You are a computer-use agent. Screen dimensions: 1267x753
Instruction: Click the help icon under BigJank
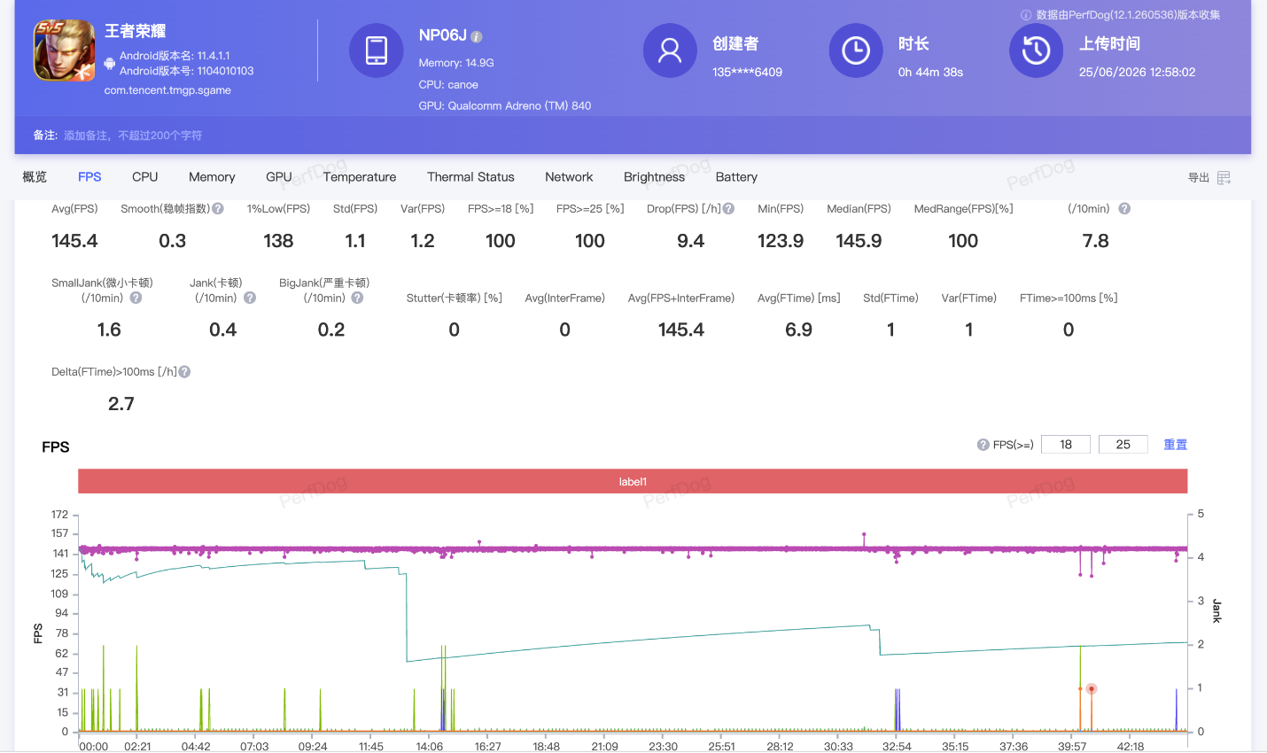point(357,298)
